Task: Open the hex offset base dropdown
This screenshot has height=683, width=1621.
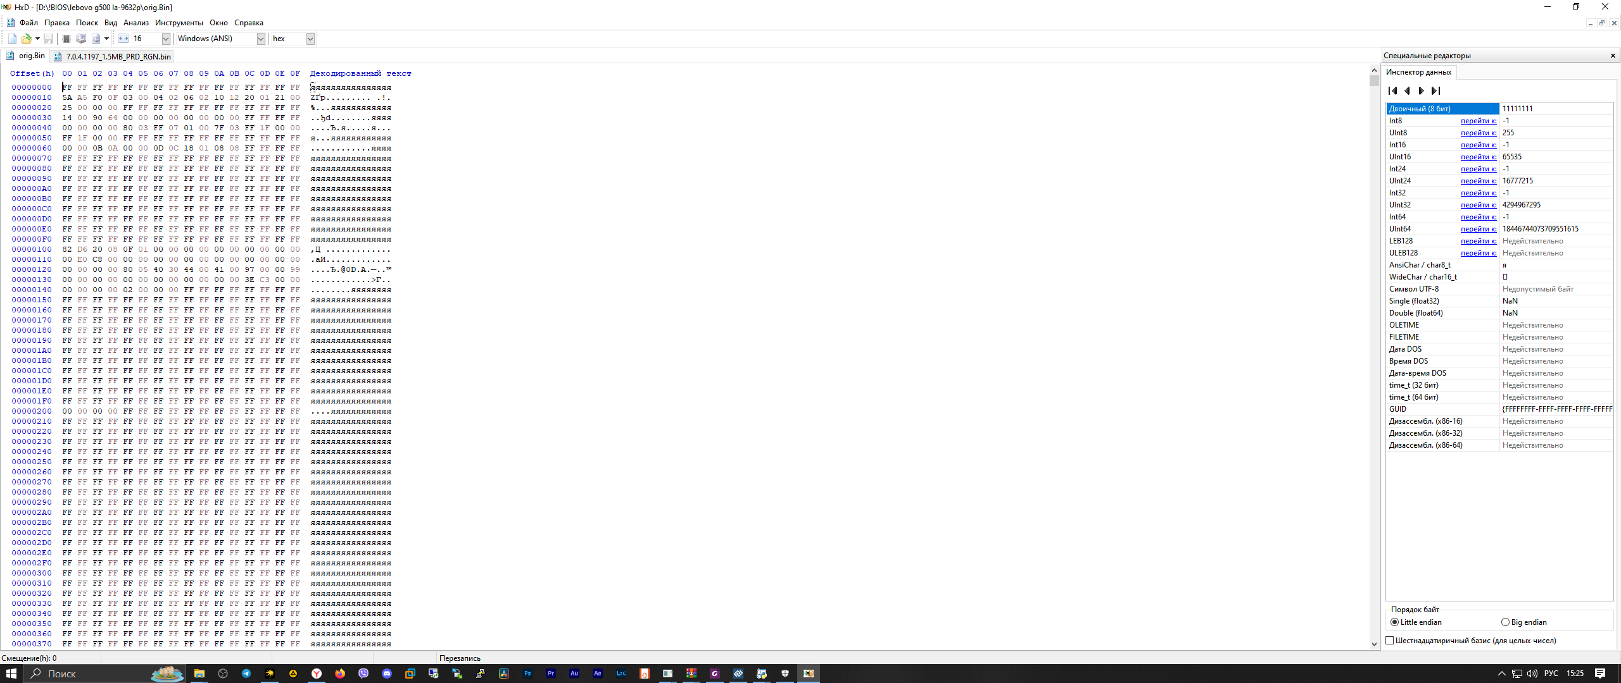Action: coord(310,39)
